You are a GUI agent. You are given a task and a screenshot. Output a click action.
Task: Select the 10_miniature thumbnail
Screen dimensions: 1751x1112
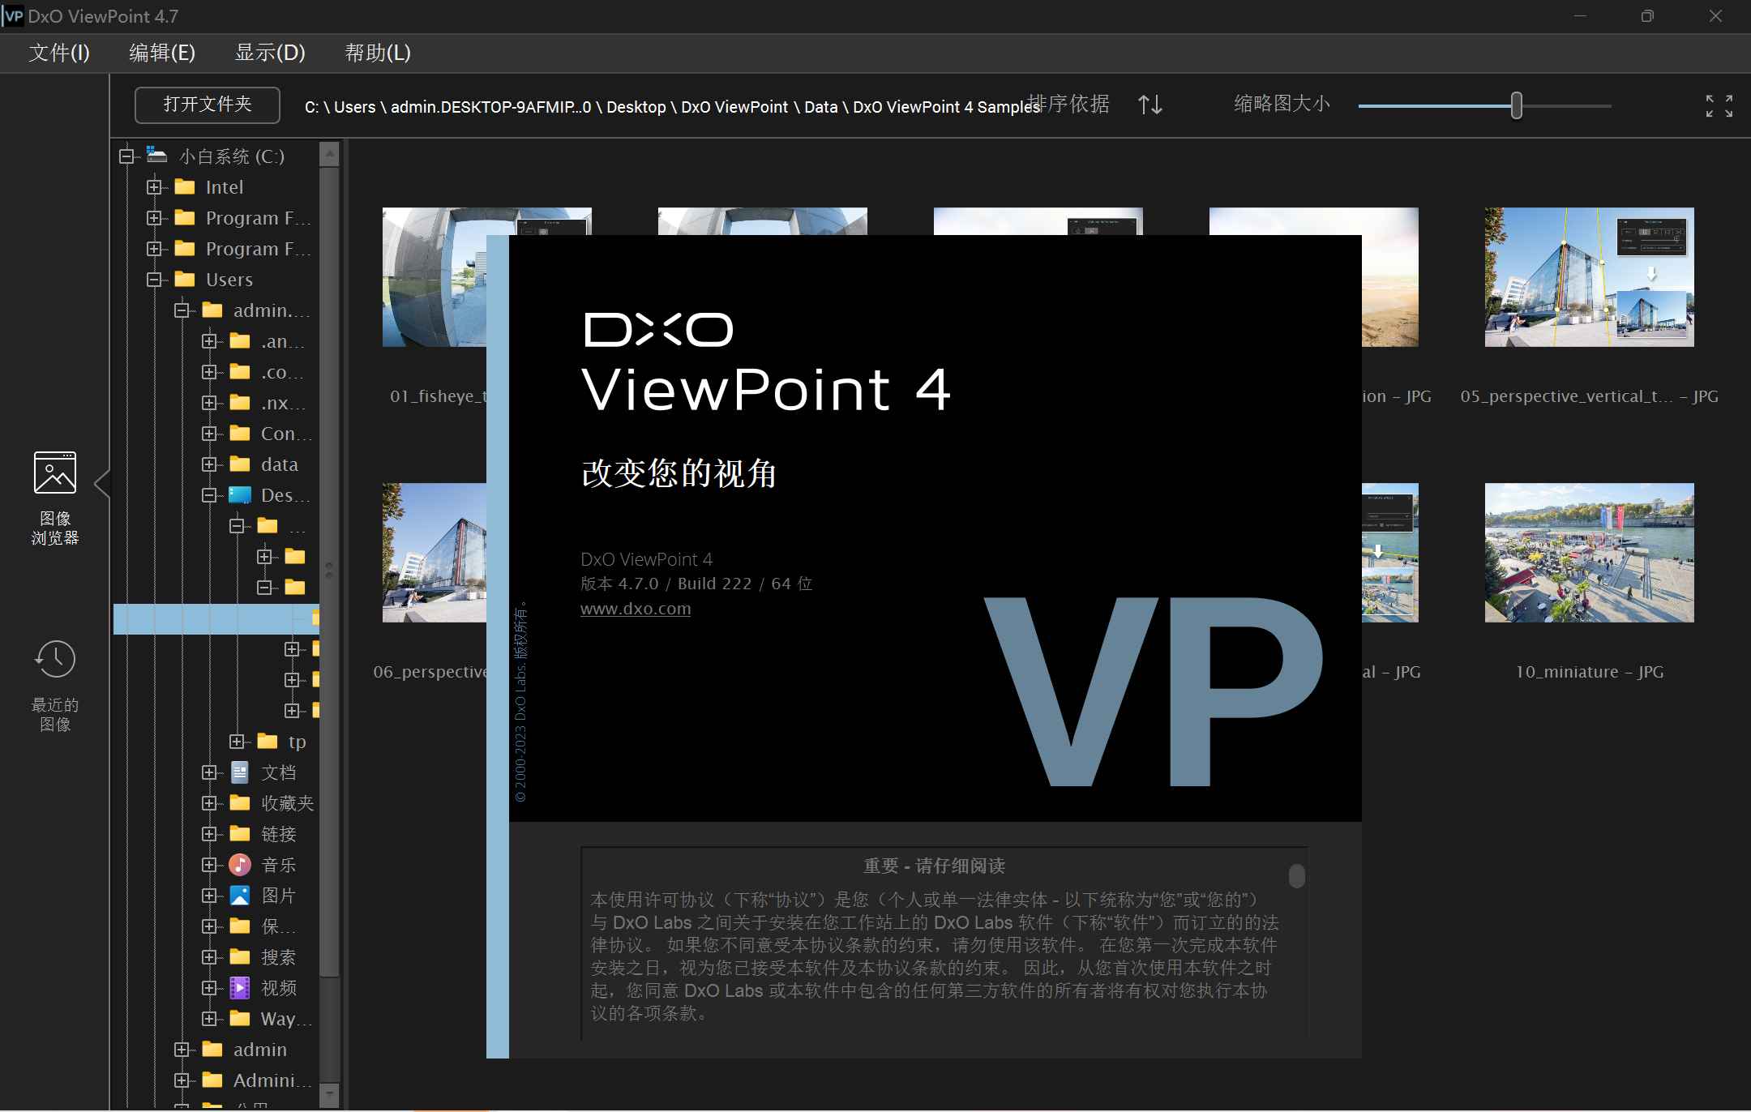click(x=1589, y=553)
